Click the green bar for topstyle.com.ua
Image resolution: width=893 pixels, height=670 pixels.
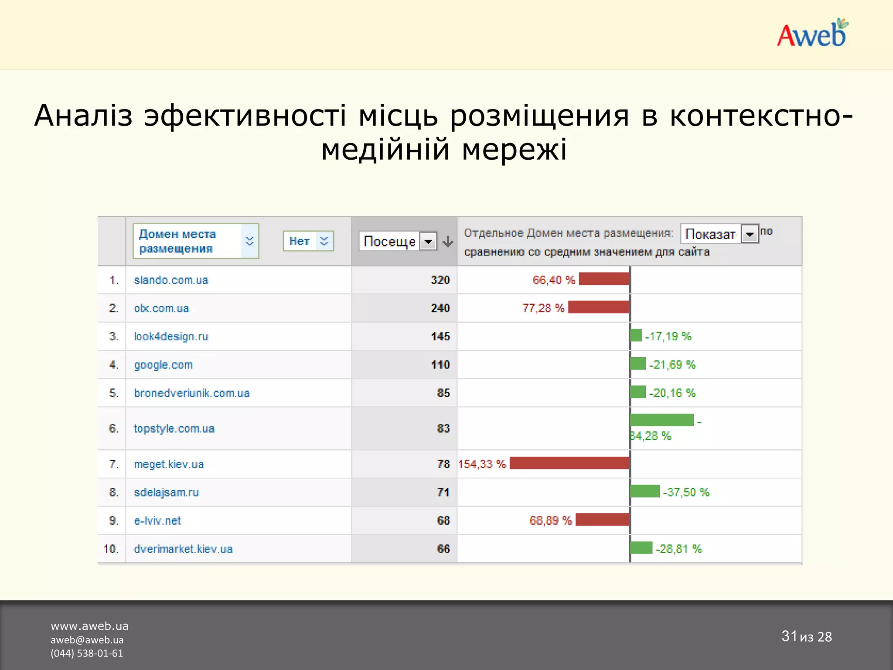[662, 420]
